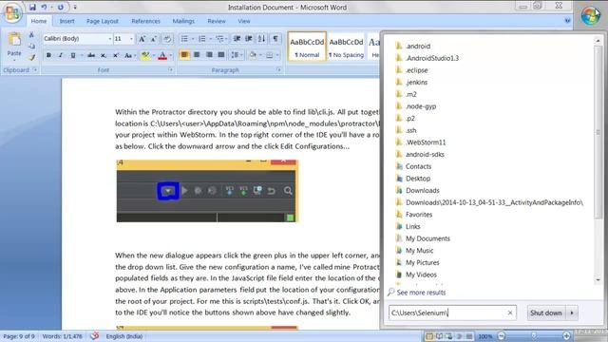Activate the Format Painter brush
The image size is (608, 342).
click(x=31, y=57)
